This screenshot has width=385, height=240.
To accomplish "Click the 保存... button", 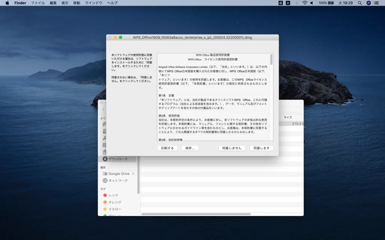I will (x=190, y=148).
